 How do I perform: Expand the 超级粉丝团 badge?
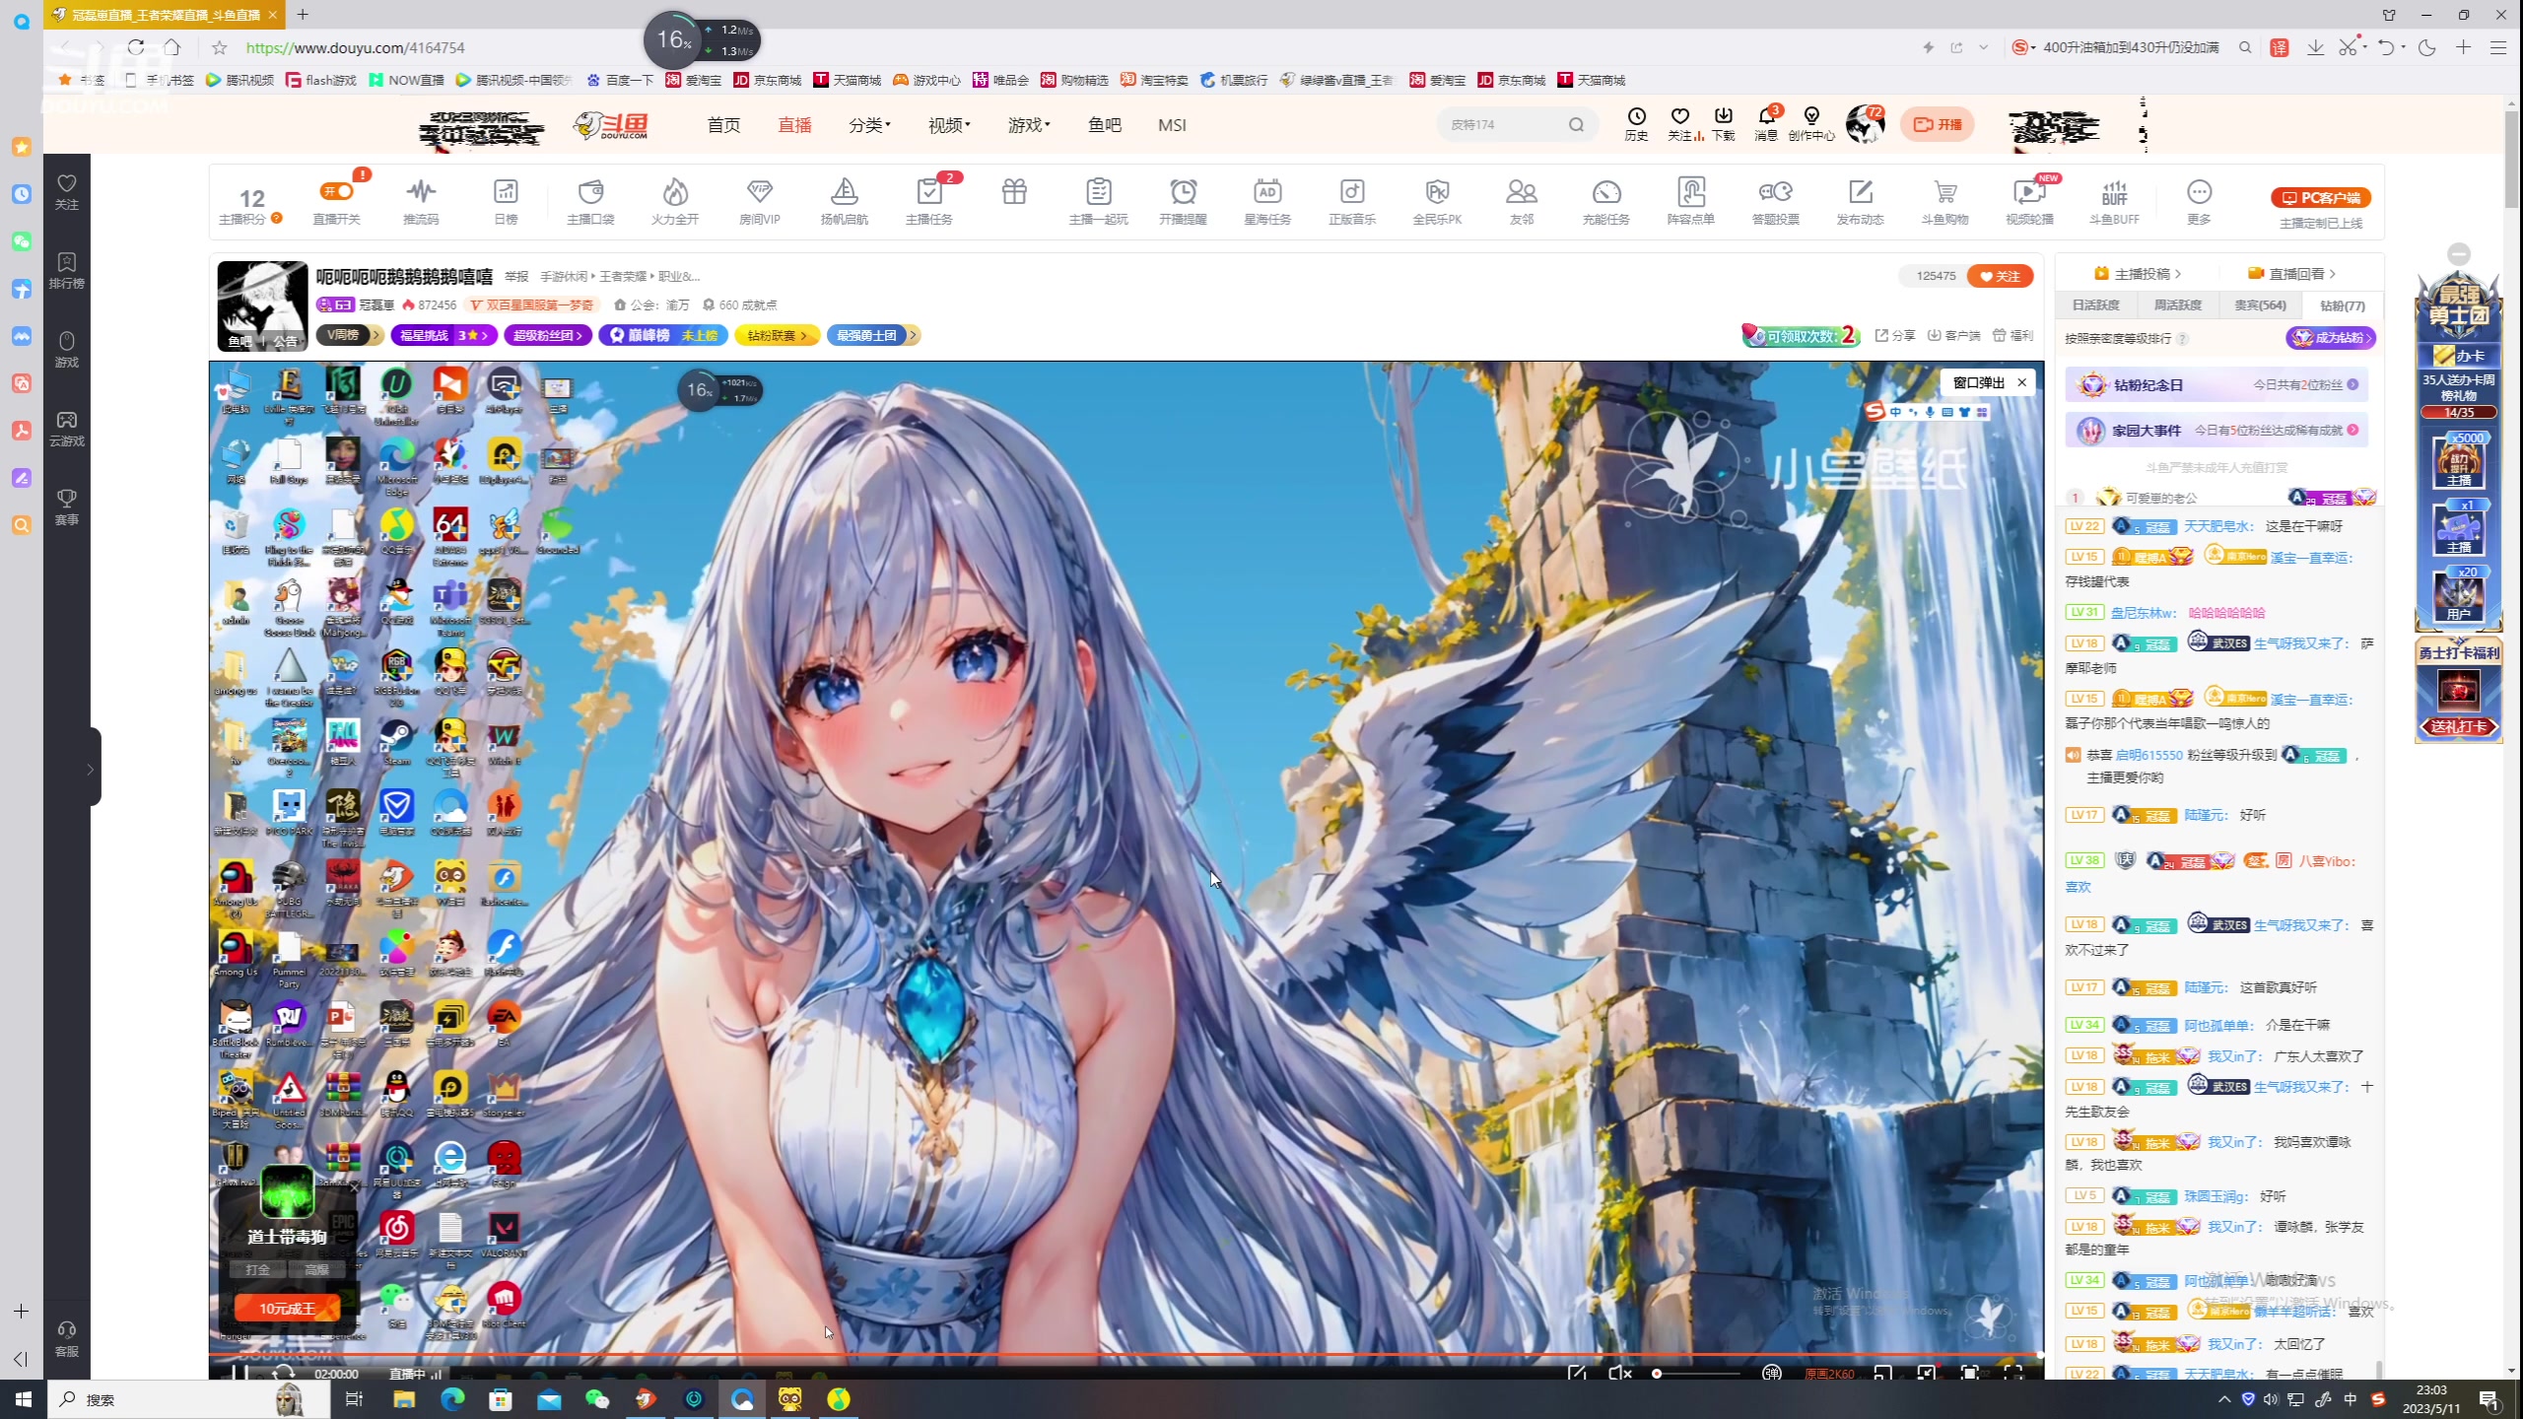[548, 335]
